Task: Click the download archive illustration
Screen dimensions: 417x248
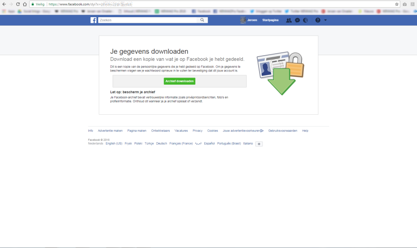Action: [x=280, y=73]
